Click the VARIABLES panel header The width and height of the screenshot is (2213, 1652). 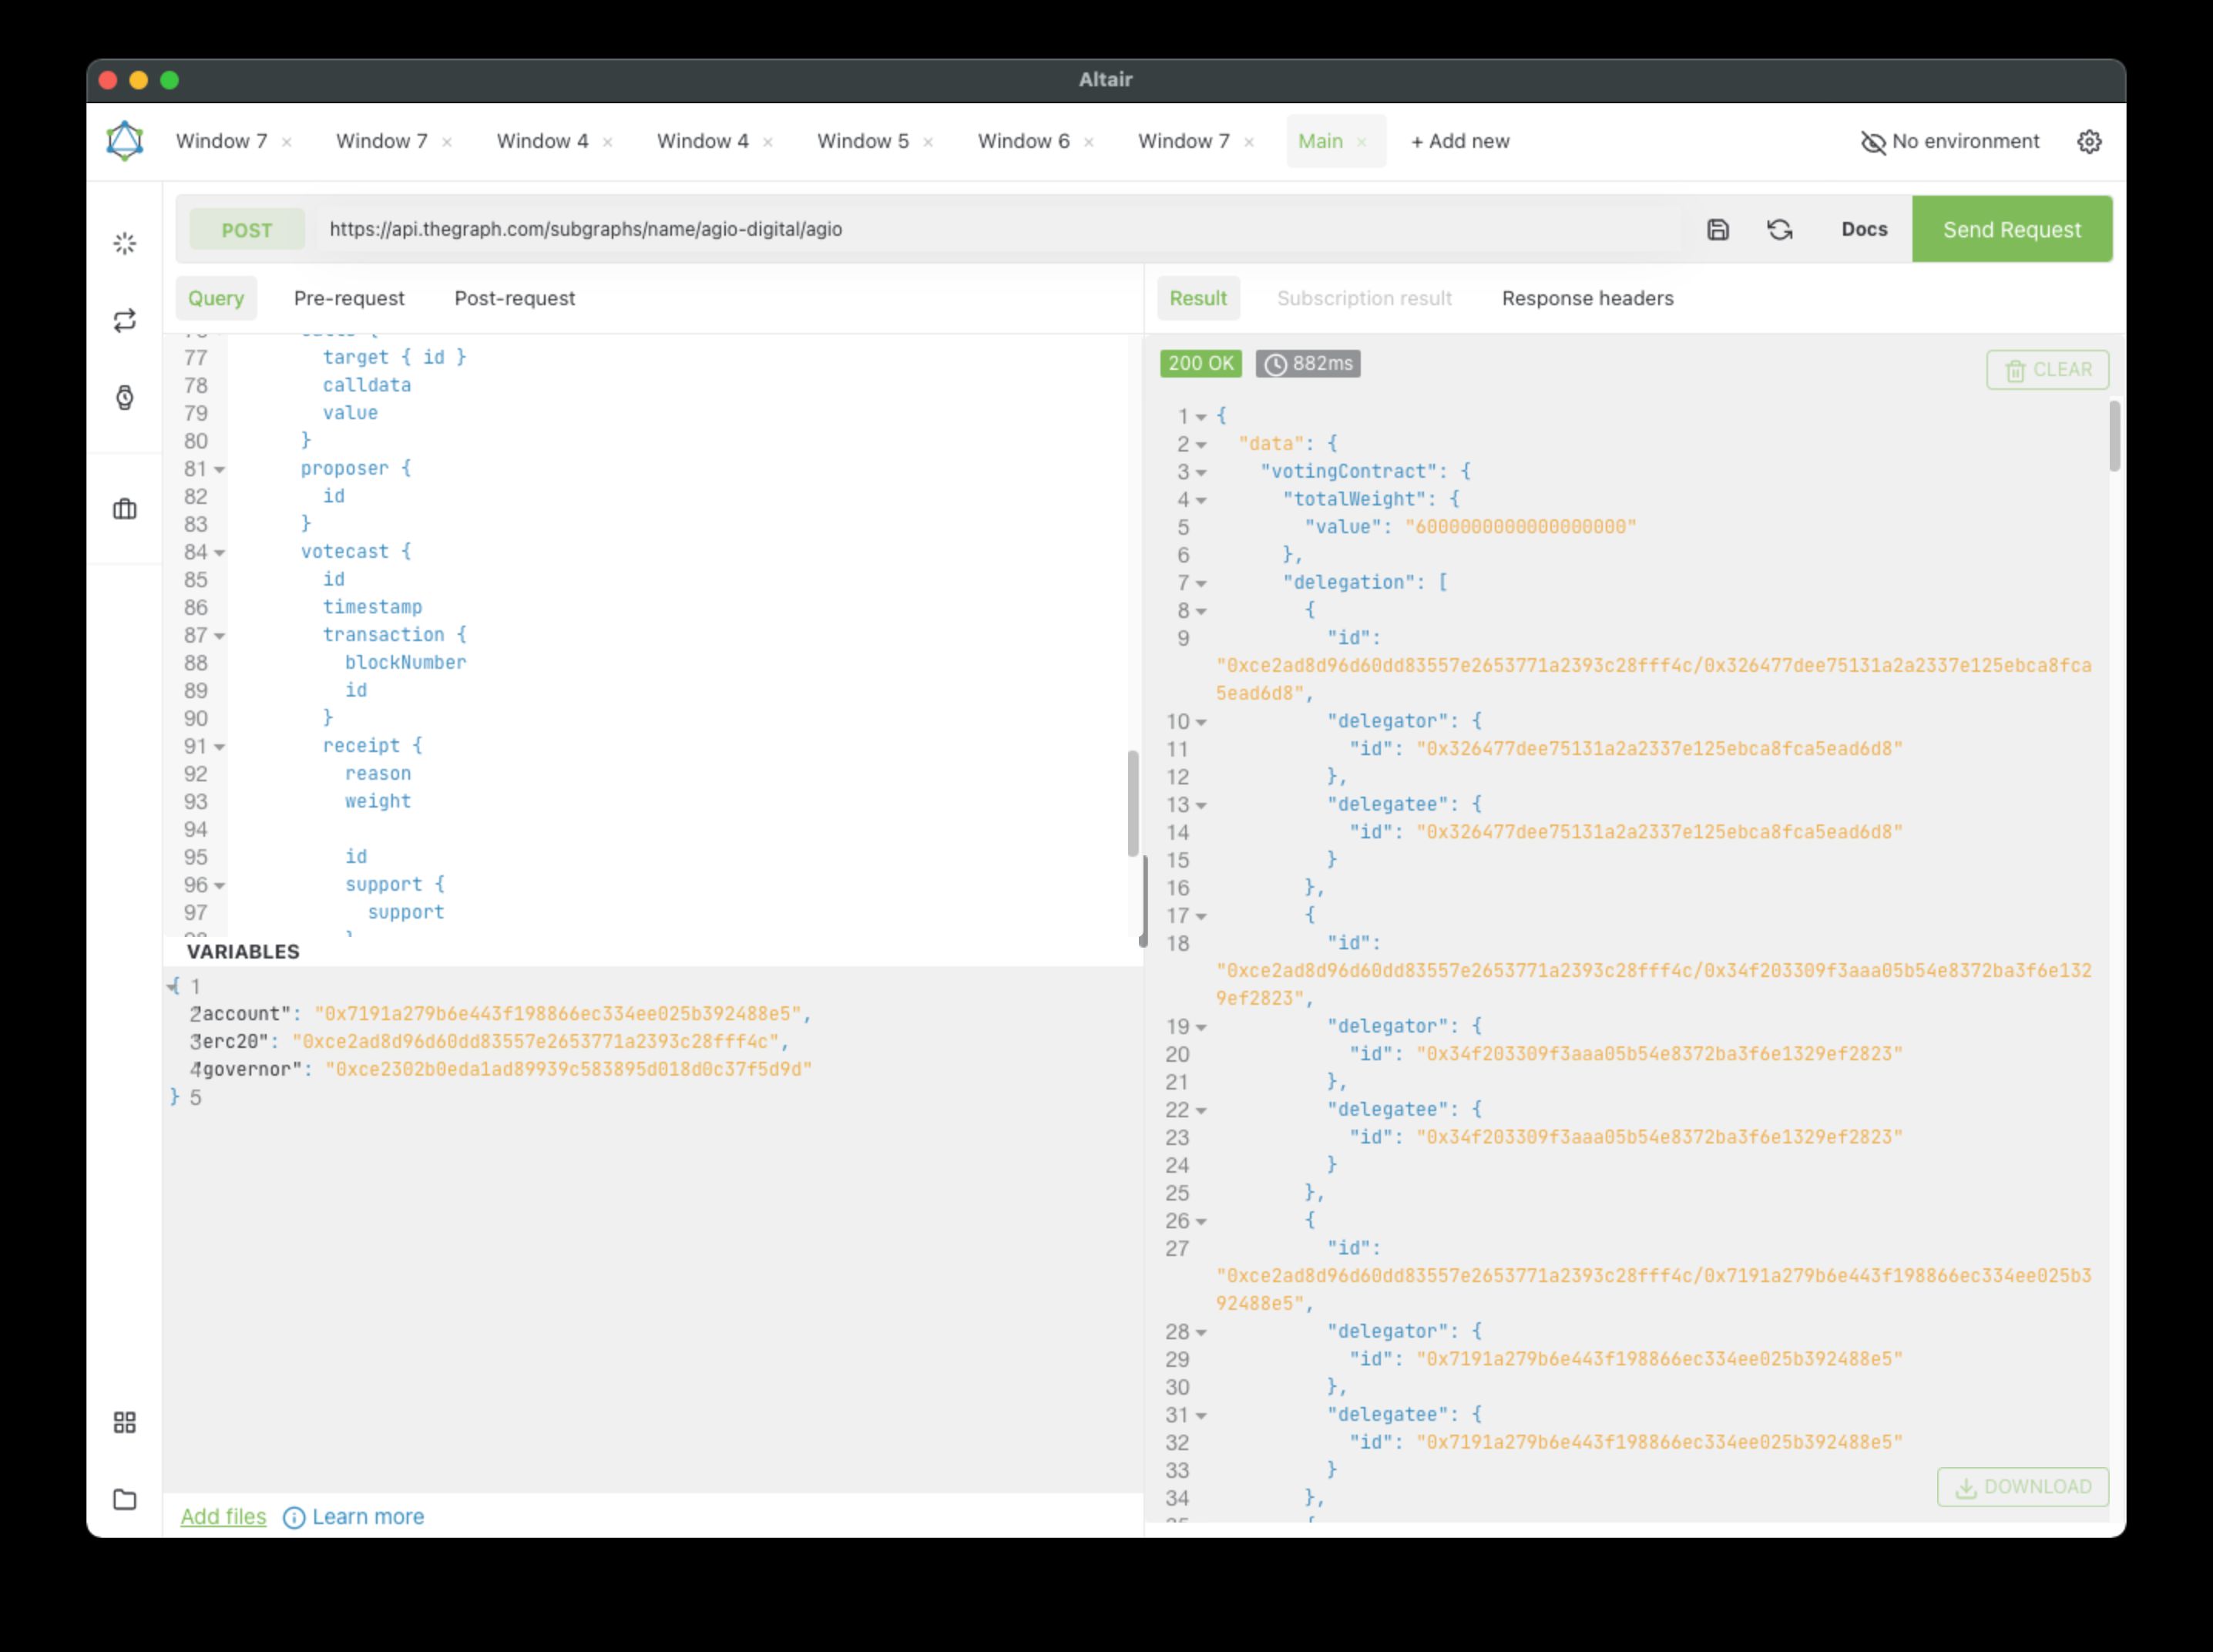click(243, 951)
